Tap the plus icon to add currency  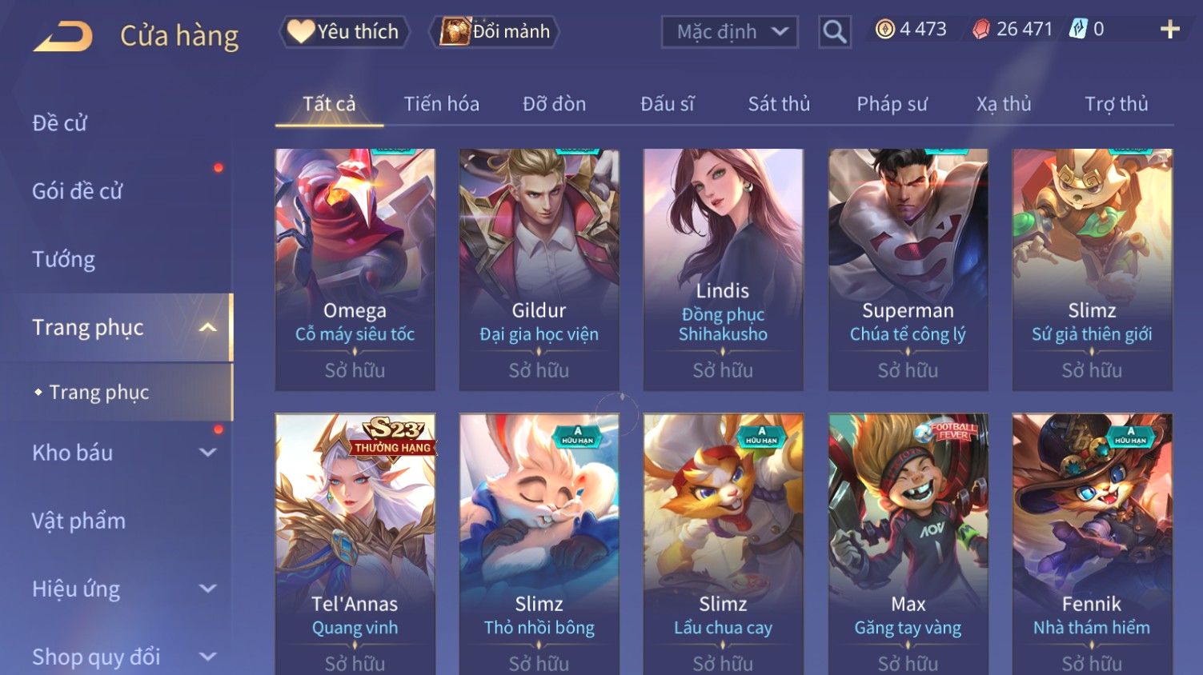point(1170,30)
